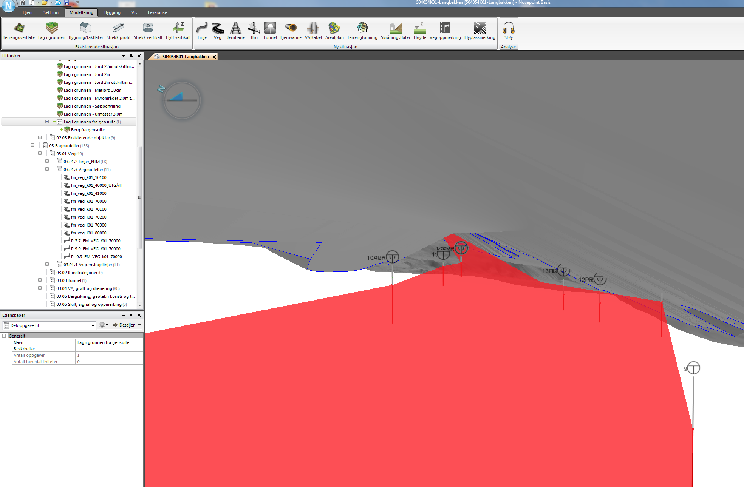744x487 pixels.
Task: Open the Egenskaper panel options arrow
Action: (124, 315)
